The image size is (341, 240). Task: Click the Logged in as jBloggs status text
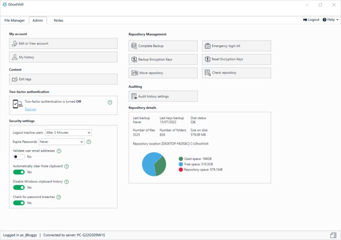click(20, 235)
